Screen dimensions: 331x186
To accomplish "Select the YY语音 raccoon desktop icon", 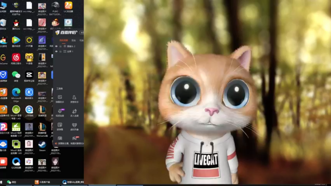I will (29, 59).
